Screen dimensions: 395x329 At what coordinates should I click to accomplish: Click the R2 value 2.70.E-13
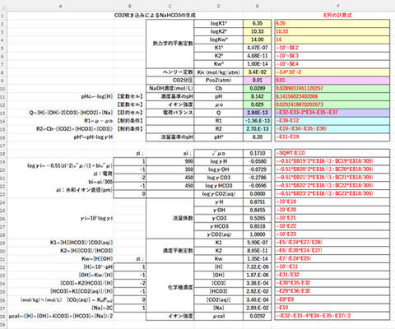(x=257, y=129)
